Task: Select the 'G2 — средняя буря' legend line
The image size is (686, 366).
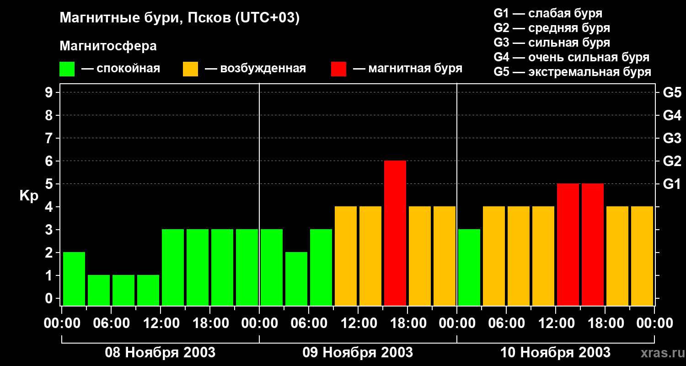Action: tap(552, 28)
